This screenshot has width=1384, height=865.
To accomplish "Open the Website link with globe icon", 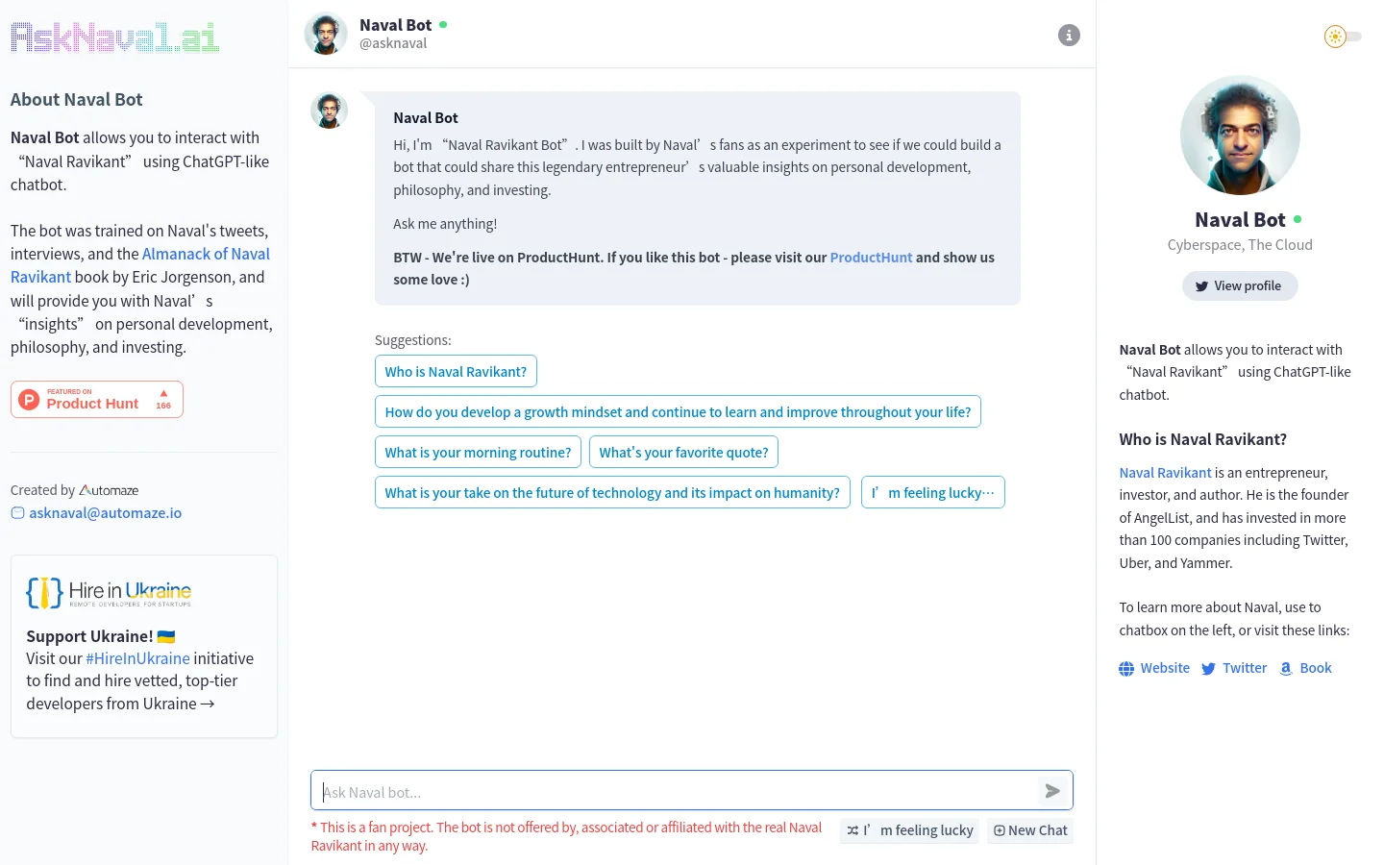I will tap(1154, 668).
